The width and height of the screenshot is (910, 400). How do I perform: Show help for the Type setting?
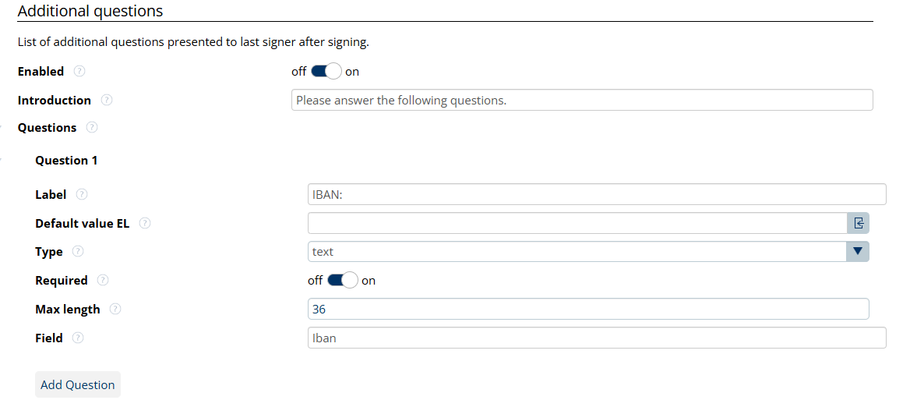(78, 252)
